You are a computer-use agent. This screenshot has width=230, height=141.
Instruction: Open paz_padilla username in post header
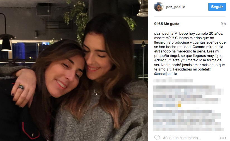(x=176, y=7)
